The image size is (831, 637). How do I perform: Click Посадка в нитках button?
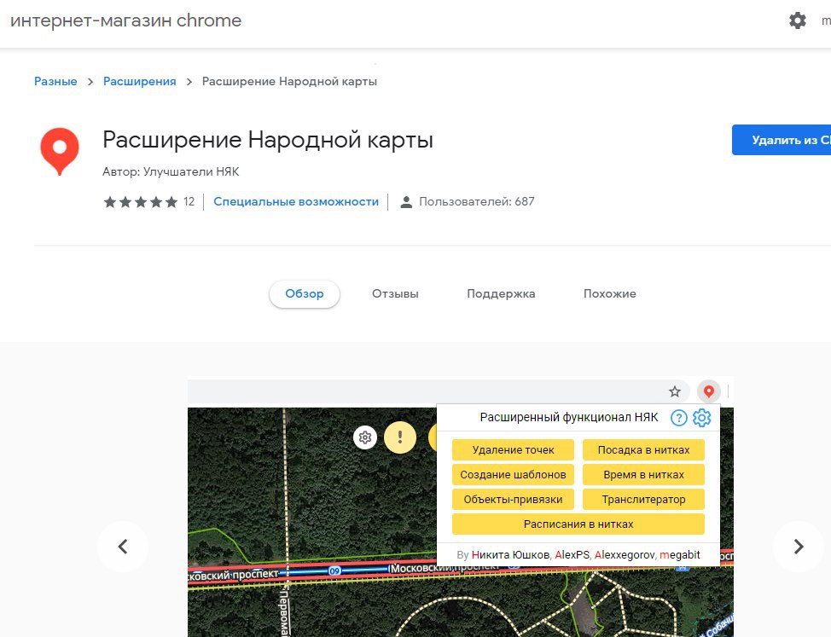[643, 450]
